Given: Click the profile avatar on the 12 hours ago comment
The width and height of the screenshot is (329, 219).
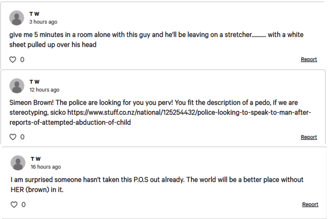Looking at the screenshot, I should 17,86.
